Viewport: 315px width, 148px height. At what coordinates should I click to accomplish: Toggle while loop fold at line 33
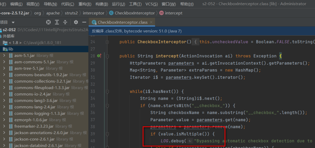point(107,92)
